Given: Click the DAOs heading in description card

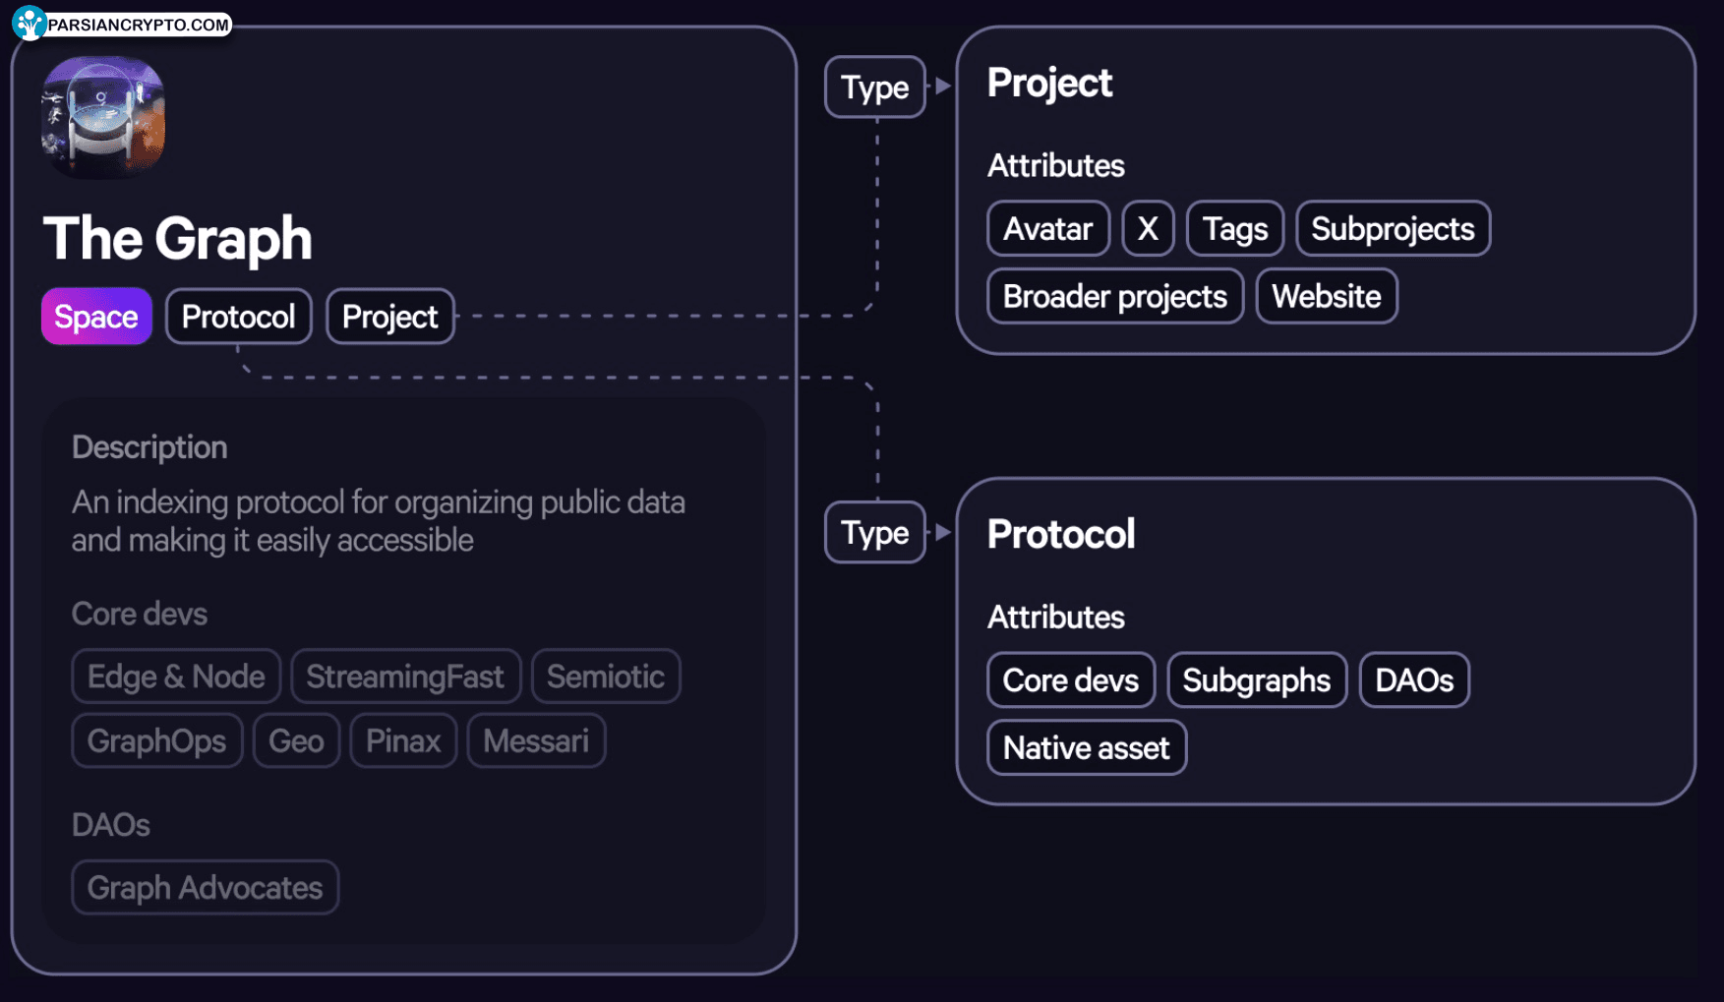Looking at the screenshot, I should 111,825.
